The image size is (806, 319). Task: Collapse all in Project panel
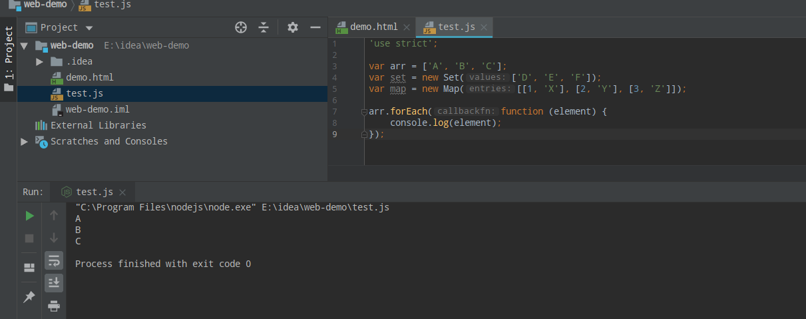(x=264, y=27)
